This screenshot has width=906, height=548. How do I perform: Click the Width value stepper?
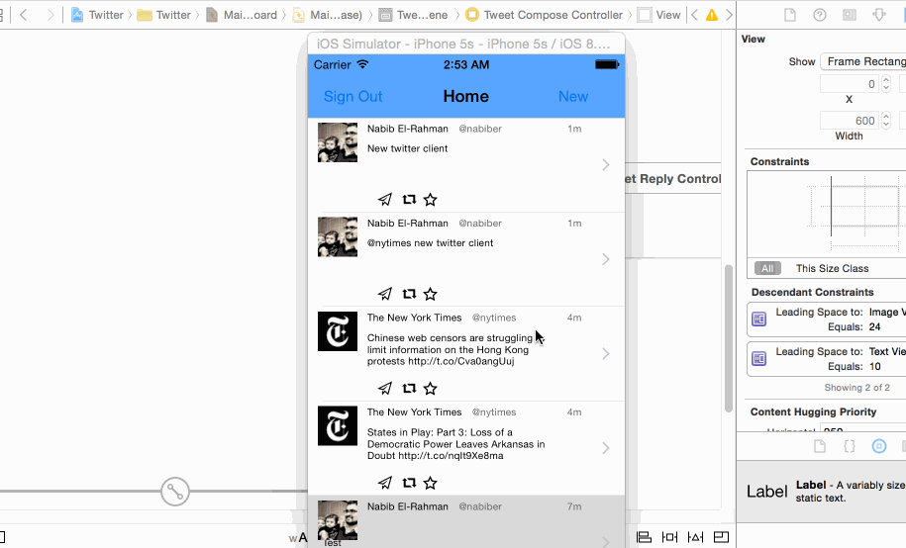(886, 121)
